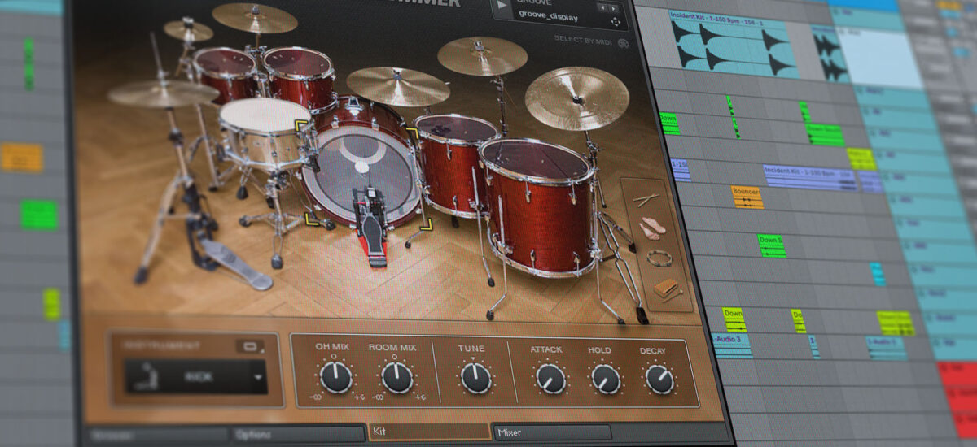Switch to the Mixer tab
The width and height of the screenshot is (977, 447).
tap(553, 433)
